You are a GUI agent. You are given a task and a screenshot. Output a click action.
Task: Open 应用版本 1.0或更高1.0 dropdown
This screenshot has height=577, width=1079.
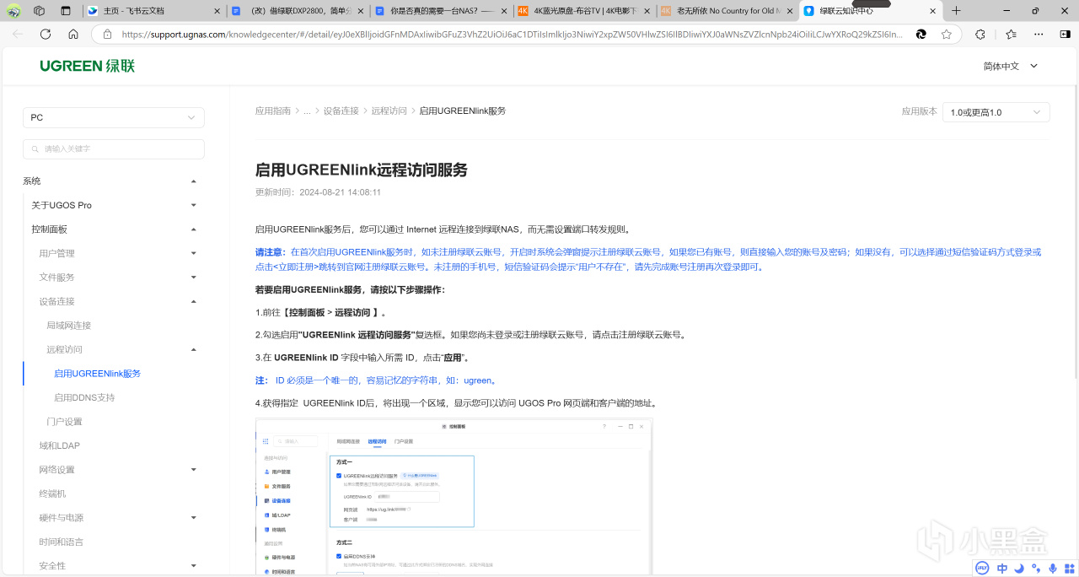point(996,112)
